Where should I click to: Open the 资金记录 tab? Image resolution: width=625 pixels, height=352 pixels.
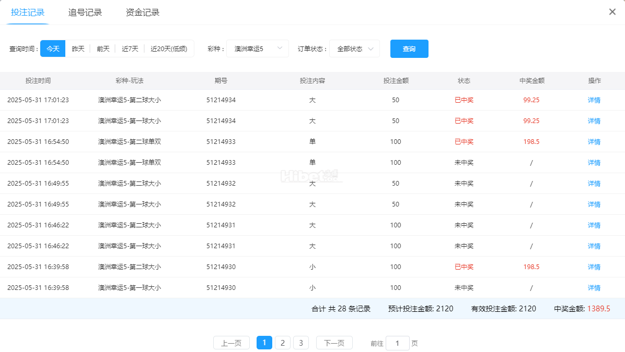[x=141, y=12]
